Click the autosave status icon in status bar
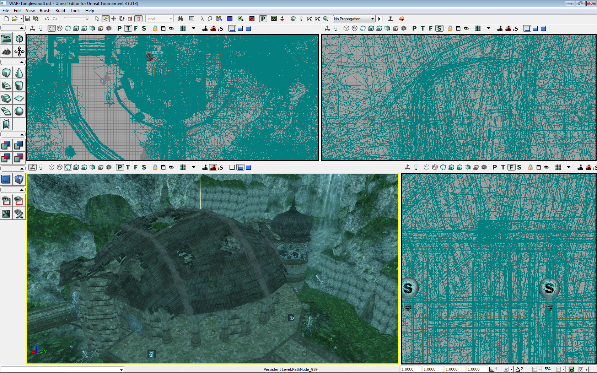Image resolution: width=597 pixels, height=373 pixels. pos(571,369)
